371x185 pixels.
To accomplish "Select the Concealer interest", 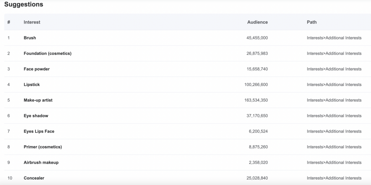I will 34,178.
